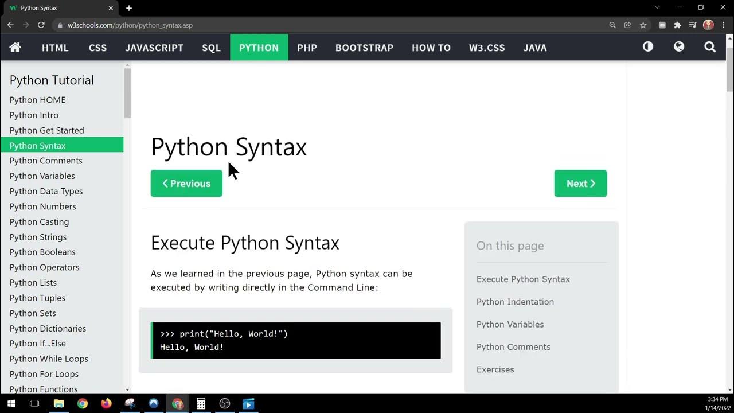The image size is (734, 413).
Task: Open the W3Schools home icon
Action: pyautogui.click(x=15, y=48)
